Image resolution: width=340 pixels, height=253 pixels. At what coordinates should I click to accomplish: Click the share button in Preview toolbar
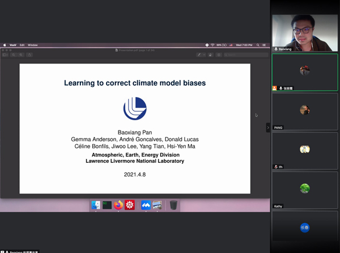(x=29, y=55)
